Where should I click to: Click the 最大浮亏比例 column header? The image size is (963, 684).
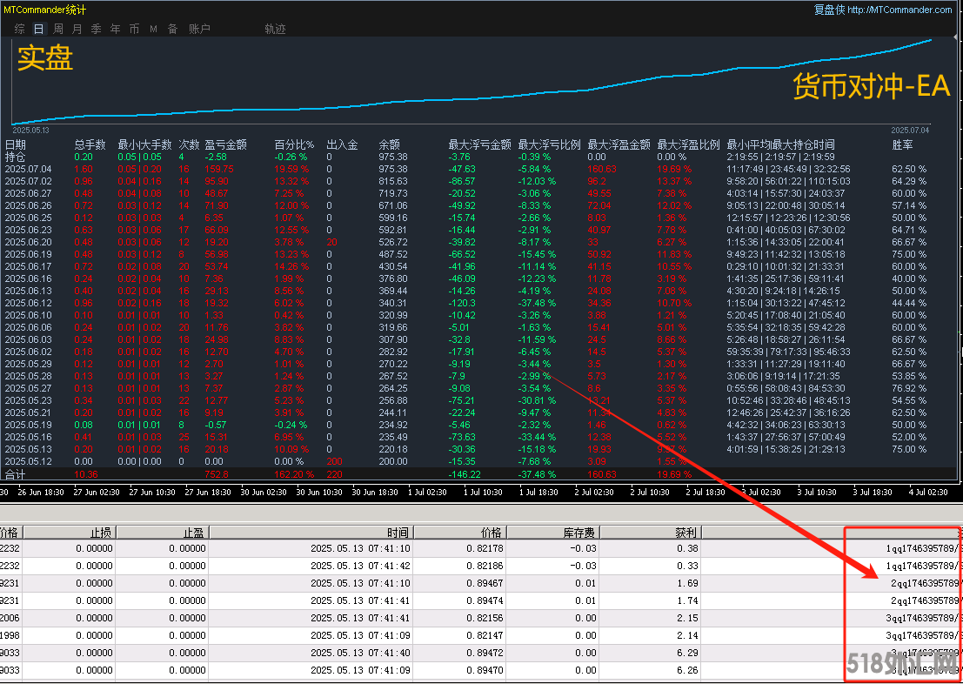(549, 145)
